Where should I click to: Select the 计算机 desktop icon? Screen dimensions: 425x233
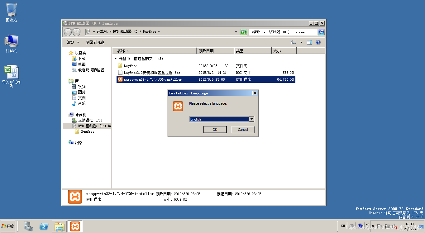point(12,44)
